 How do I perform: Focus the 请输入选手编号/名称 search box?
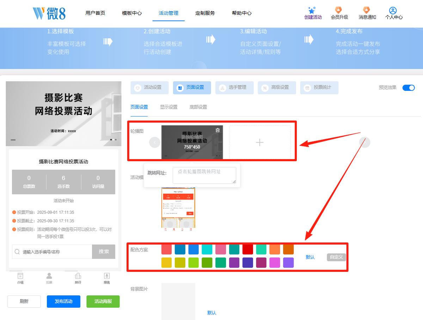(52, 252)
